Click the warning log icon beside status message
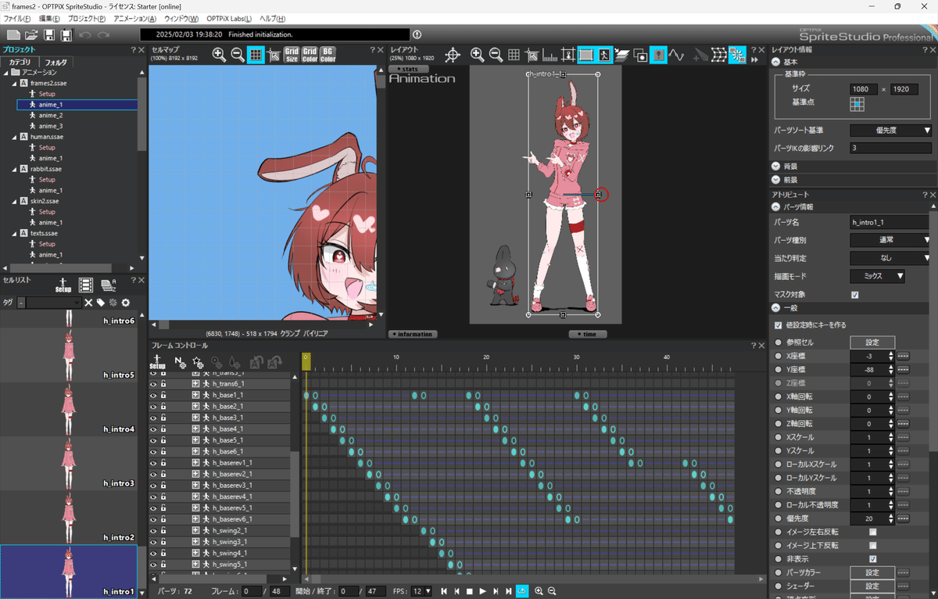The height and width of the screenshot is (599, 938). pos(417,35)
